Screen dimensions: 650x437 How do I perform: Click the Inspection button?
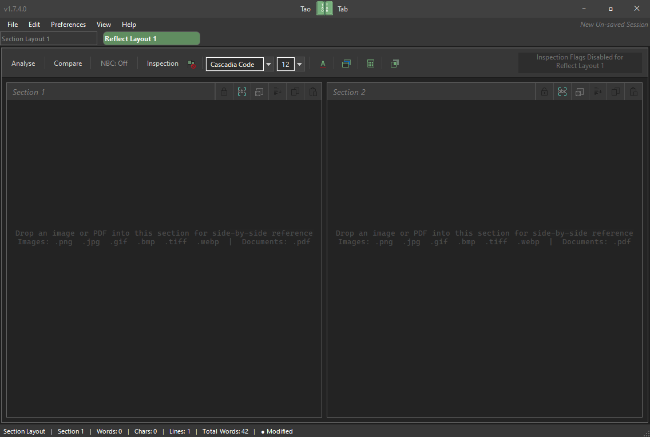pyautogui.click(x=162, y=63)
